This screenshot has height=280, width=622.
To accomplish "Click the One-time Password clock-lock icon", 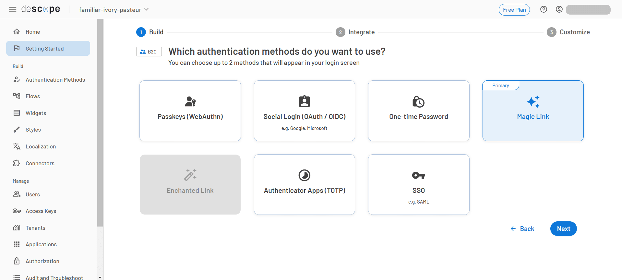I will [x=418, y=101].
